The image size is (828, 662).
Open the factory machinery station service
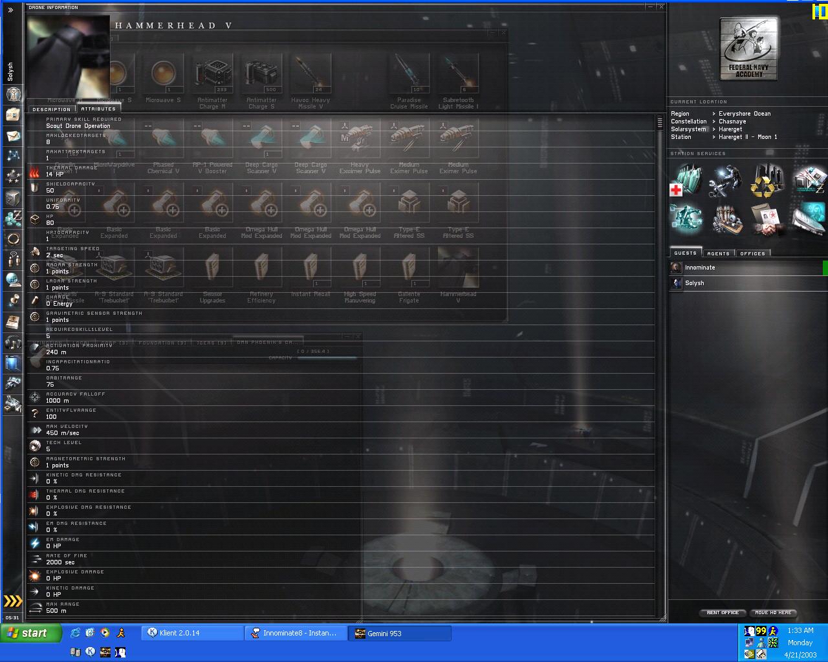pos(726,219)
